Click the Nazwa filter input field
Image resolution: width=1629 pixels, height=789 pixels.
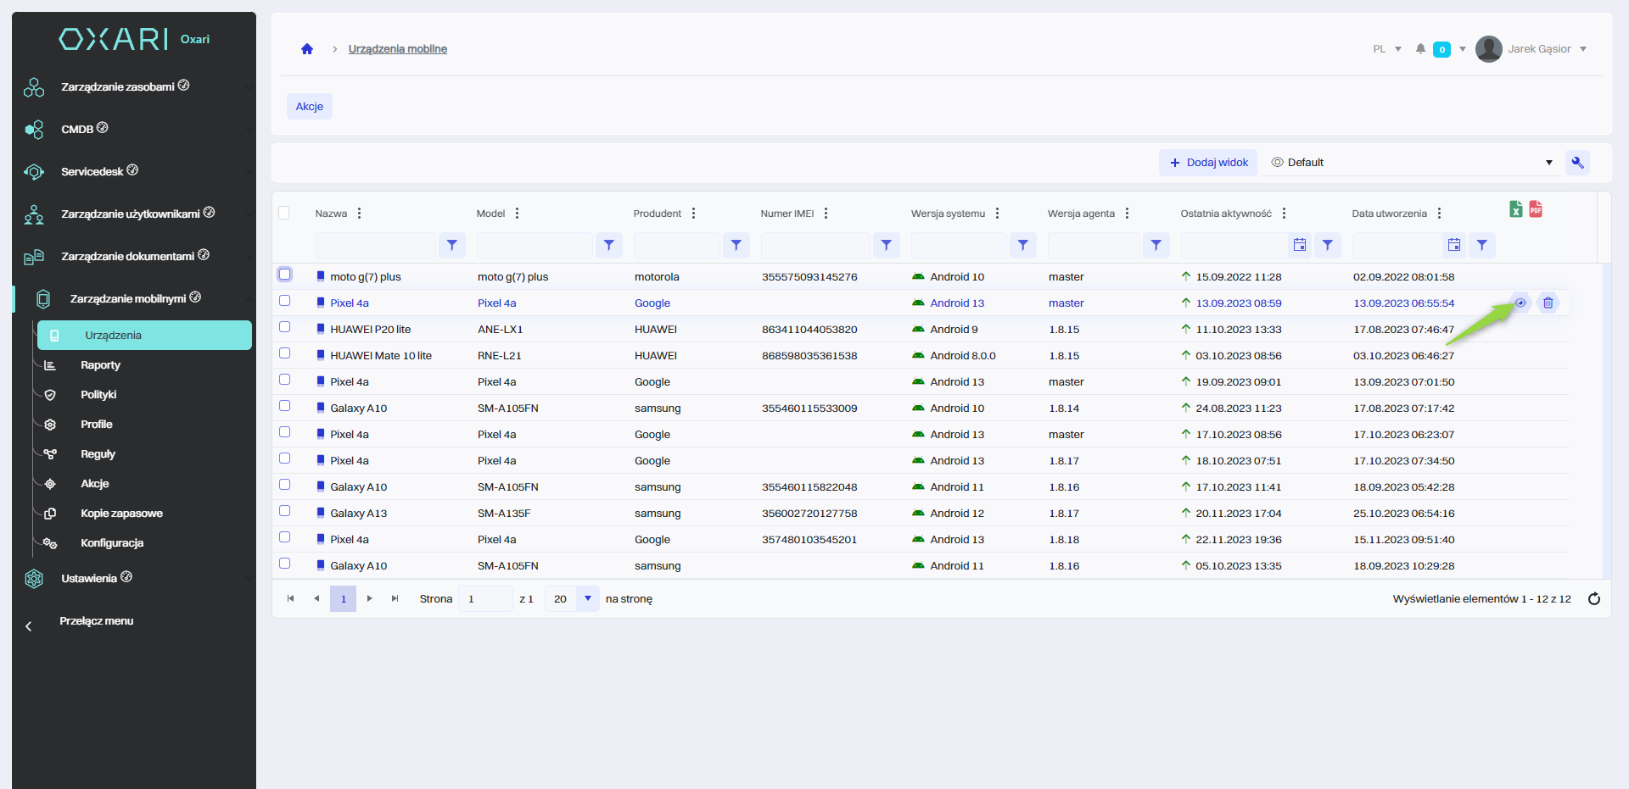coord(375,246)
